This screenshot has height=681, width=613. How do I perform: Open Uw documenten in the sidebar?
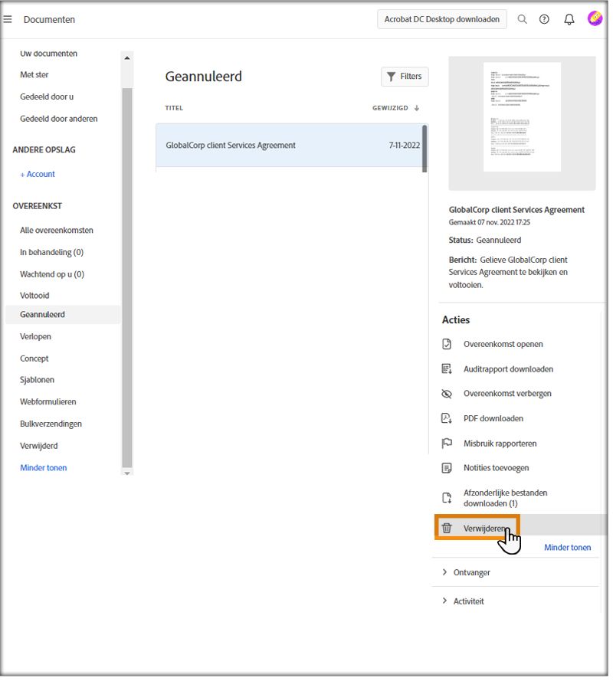point(49,54)
